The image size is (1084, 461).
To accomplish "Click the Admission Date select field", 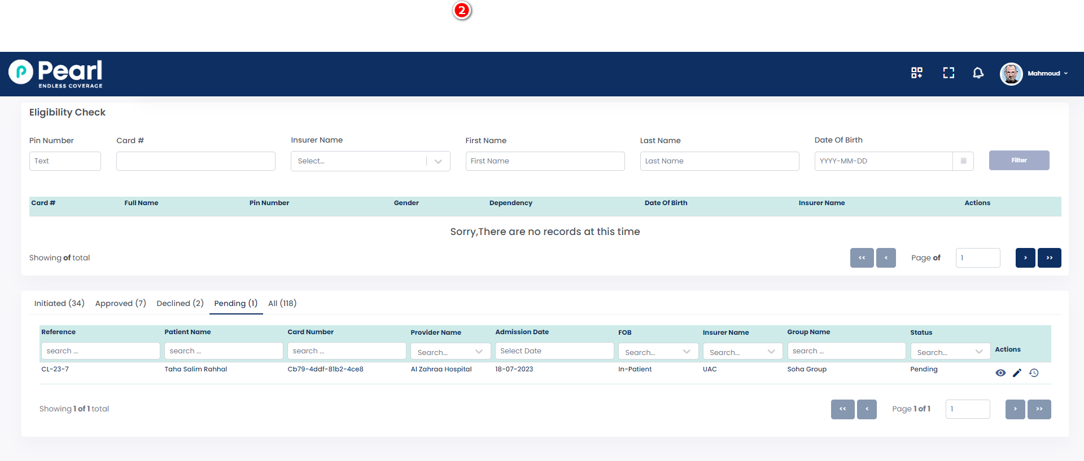I will [554, 351].
